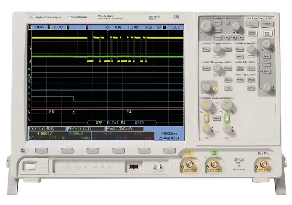
Task: Toggle the Serial decode key
Action: tap(266, 56)
